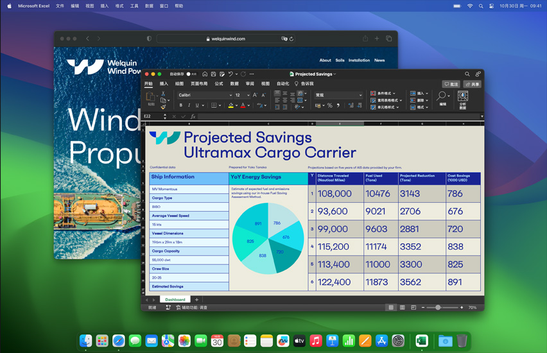
Task: Open the Calibri font name dropdown
Action: (204, 95)
